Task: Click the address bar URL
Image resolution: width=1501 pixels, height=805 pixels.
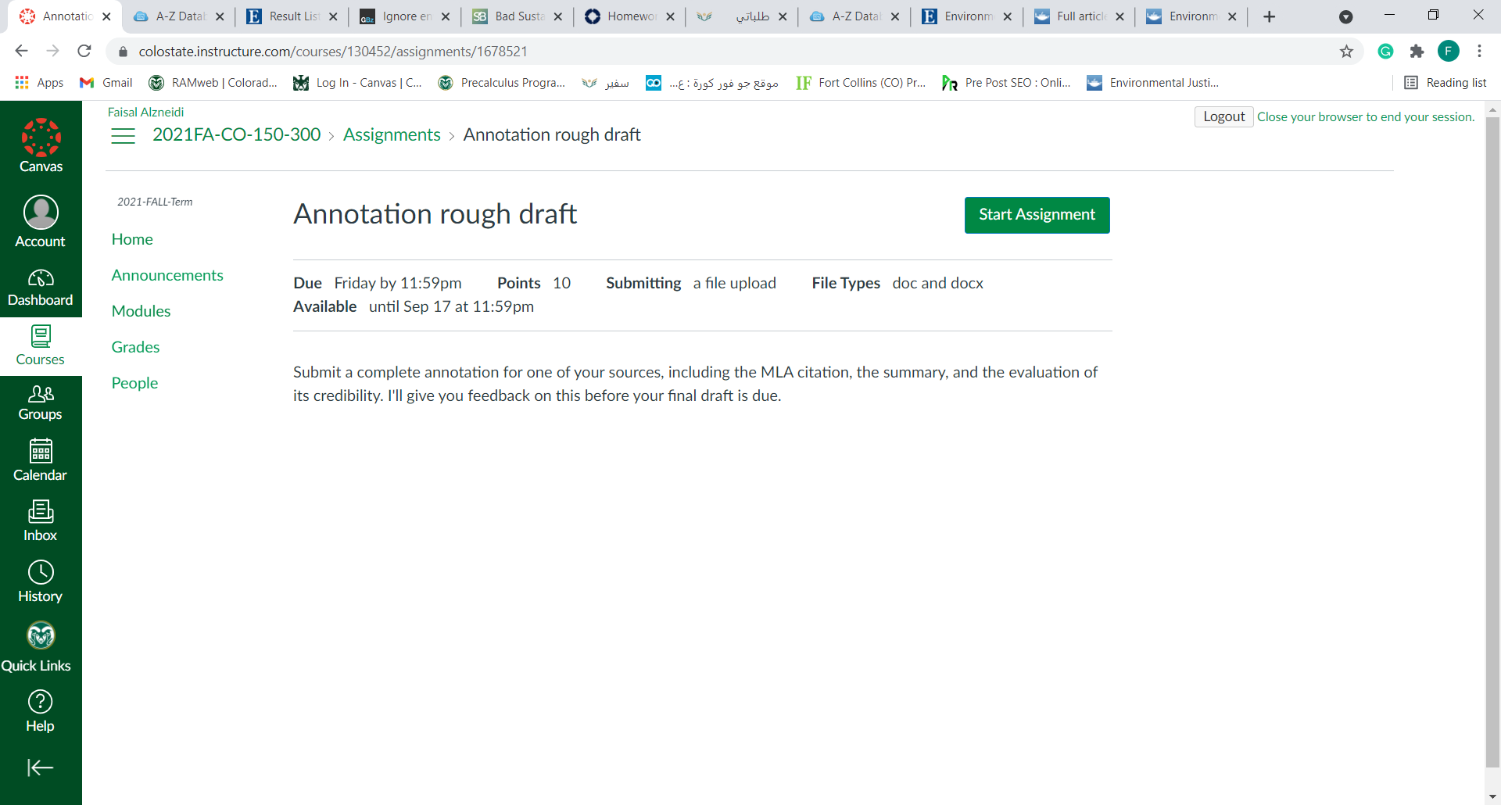Action: [x=333, y=52]
